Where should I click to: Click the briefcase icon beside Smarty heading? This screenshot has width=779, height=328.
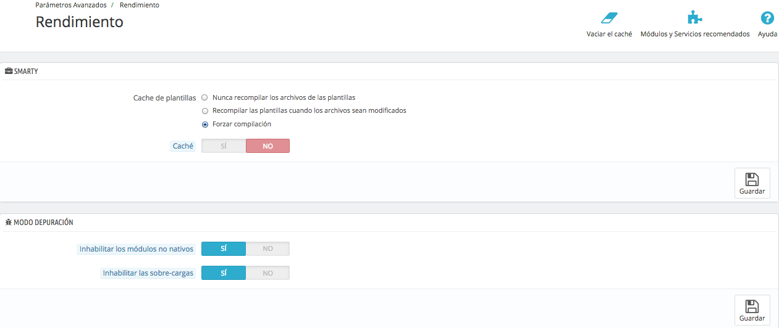[x=9, y=72]
